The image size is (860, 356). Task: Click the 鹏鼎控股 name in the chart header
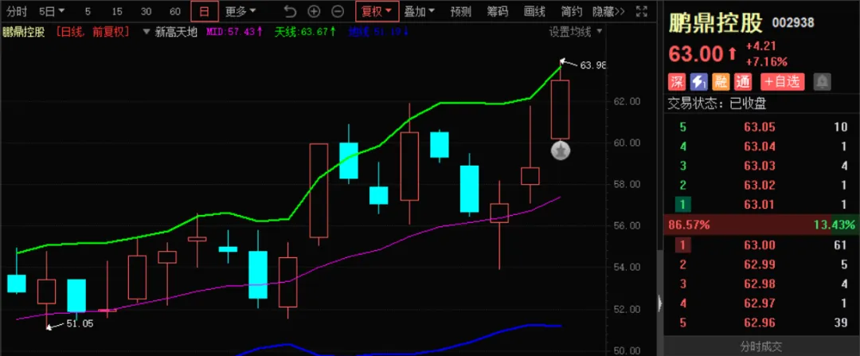click(x=24, y=32)
